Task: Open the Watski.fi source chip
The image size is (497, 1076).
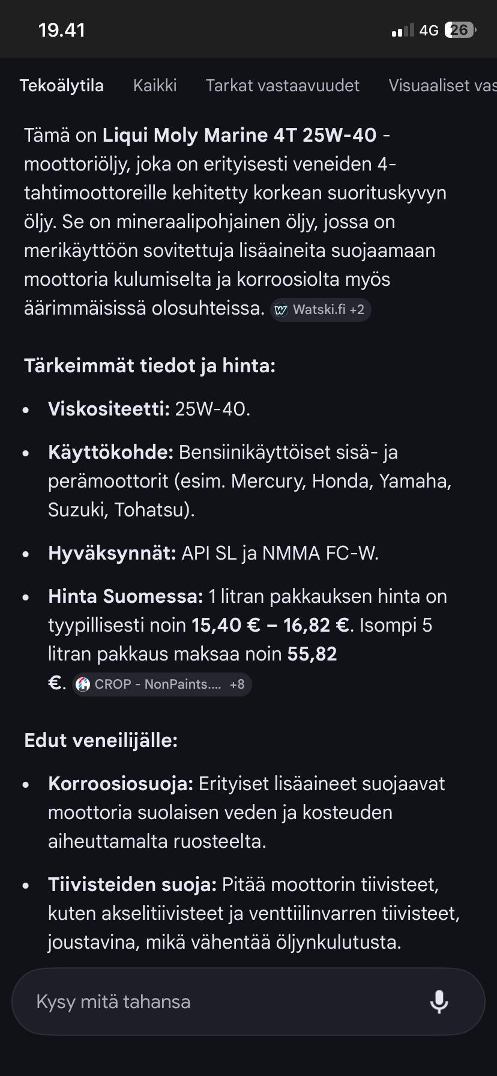Action: 321,310
